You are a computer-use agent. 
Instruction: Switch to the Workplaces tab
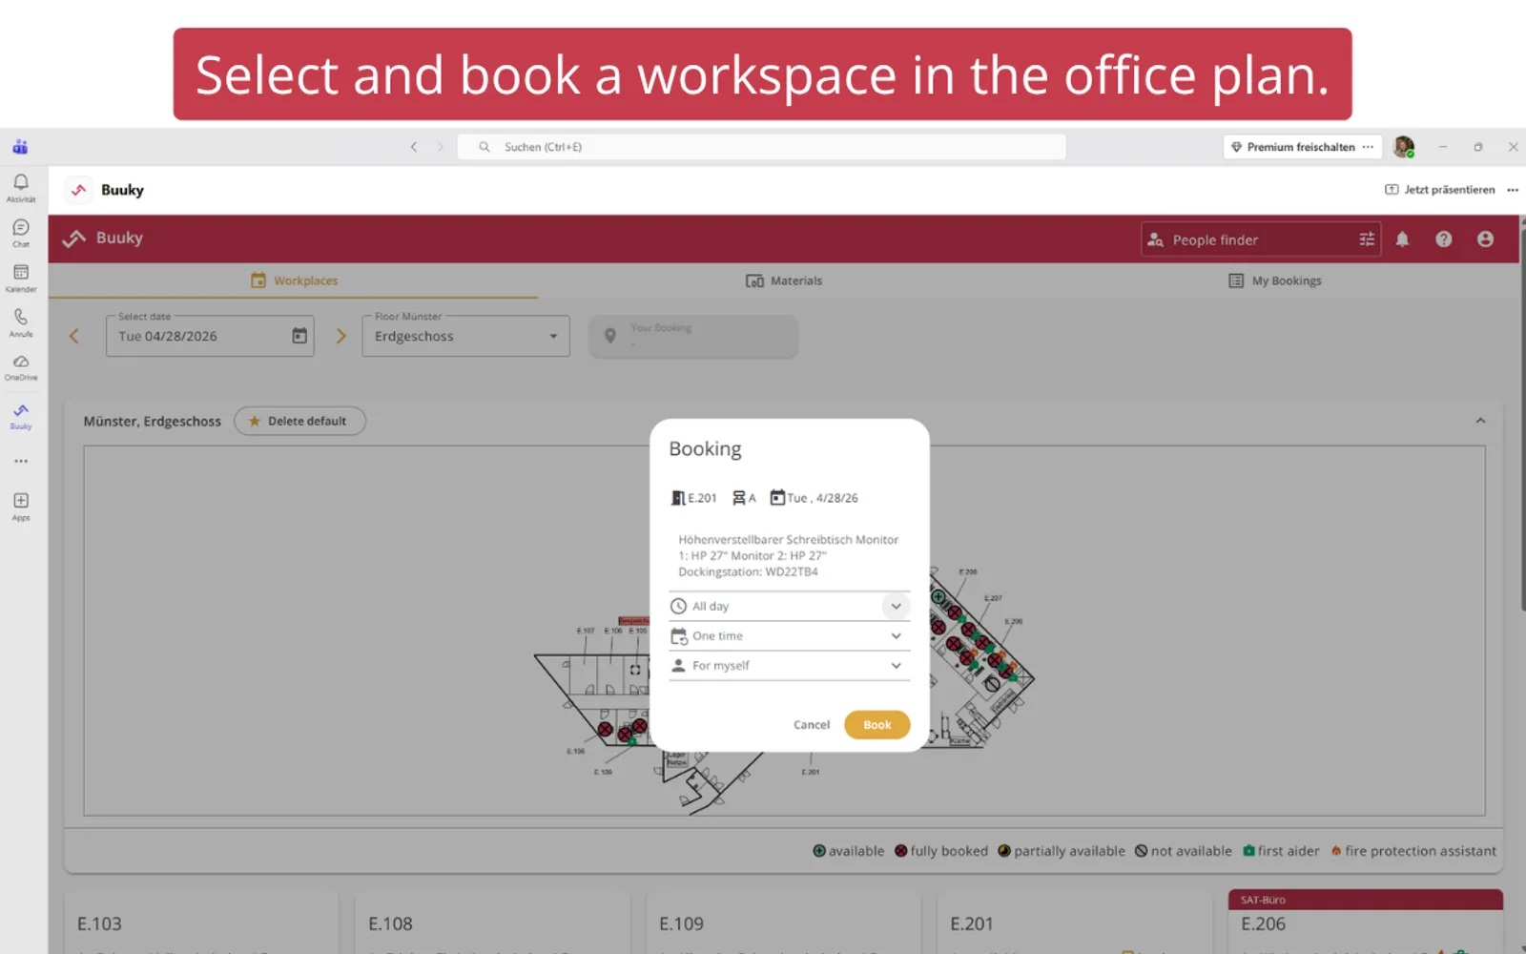click(x=294, y=280)
